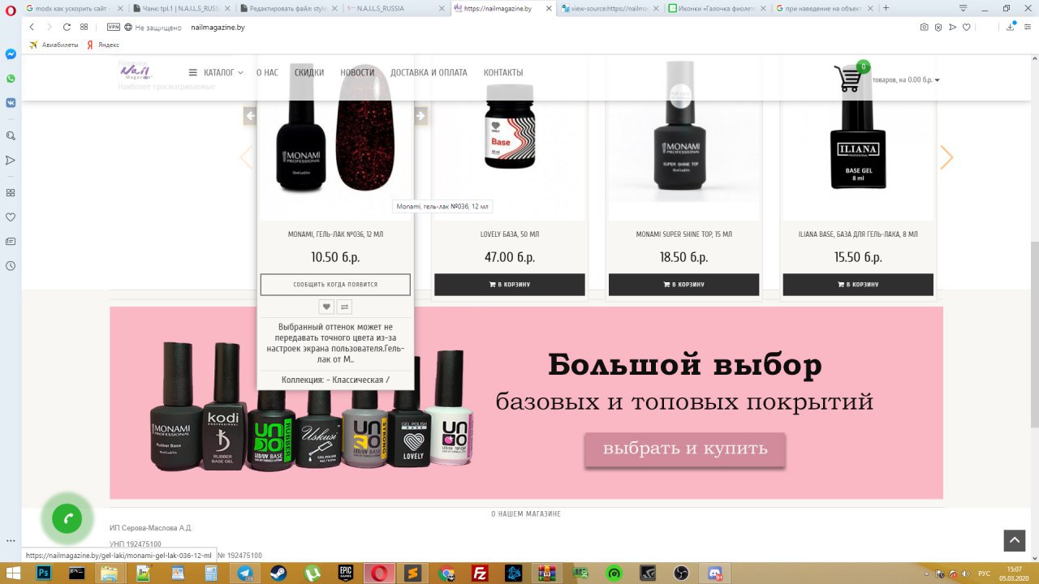Click the browser back arrow
This screenshot has height=584, width=1039.
click(x=32, y=27)
